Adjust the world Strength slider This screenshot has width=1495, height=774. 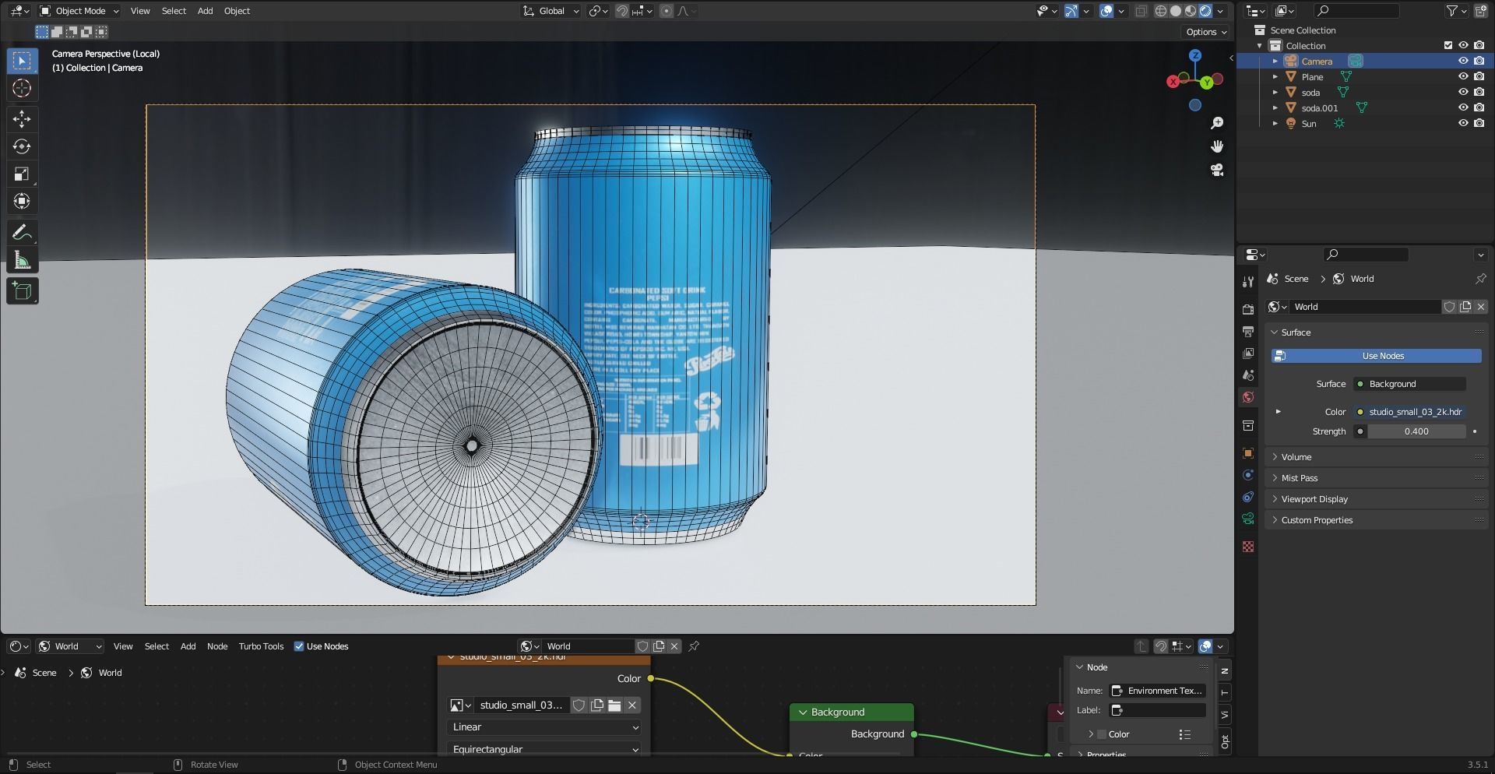[1416, 431]
